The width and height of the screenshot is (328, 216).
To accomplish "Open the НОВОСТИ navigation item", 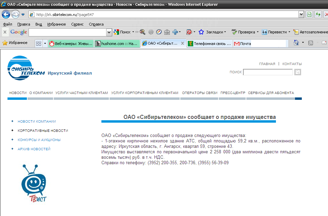I will pyautogui.click(x=18, y=93).
